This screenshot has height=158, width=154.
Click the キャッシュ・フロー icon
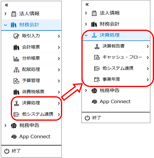point(97,57)
